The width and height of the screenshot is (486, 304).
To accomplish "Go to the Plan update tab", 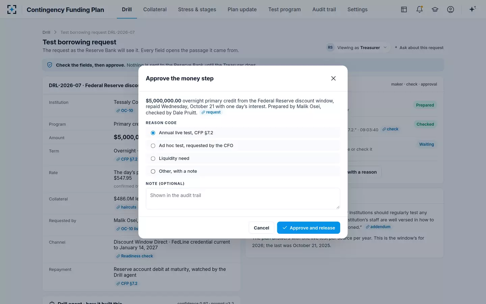I will click(x=242, y=9).
